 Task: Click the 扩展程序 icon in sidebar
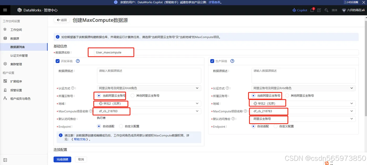pos(5,81)
